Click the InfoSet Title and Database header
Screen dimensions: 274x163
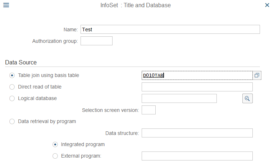[x=136, y=5]
